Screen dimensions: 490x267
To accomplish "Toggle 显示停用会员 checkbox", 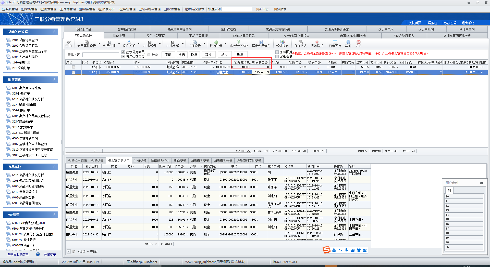I will (123, 52).
